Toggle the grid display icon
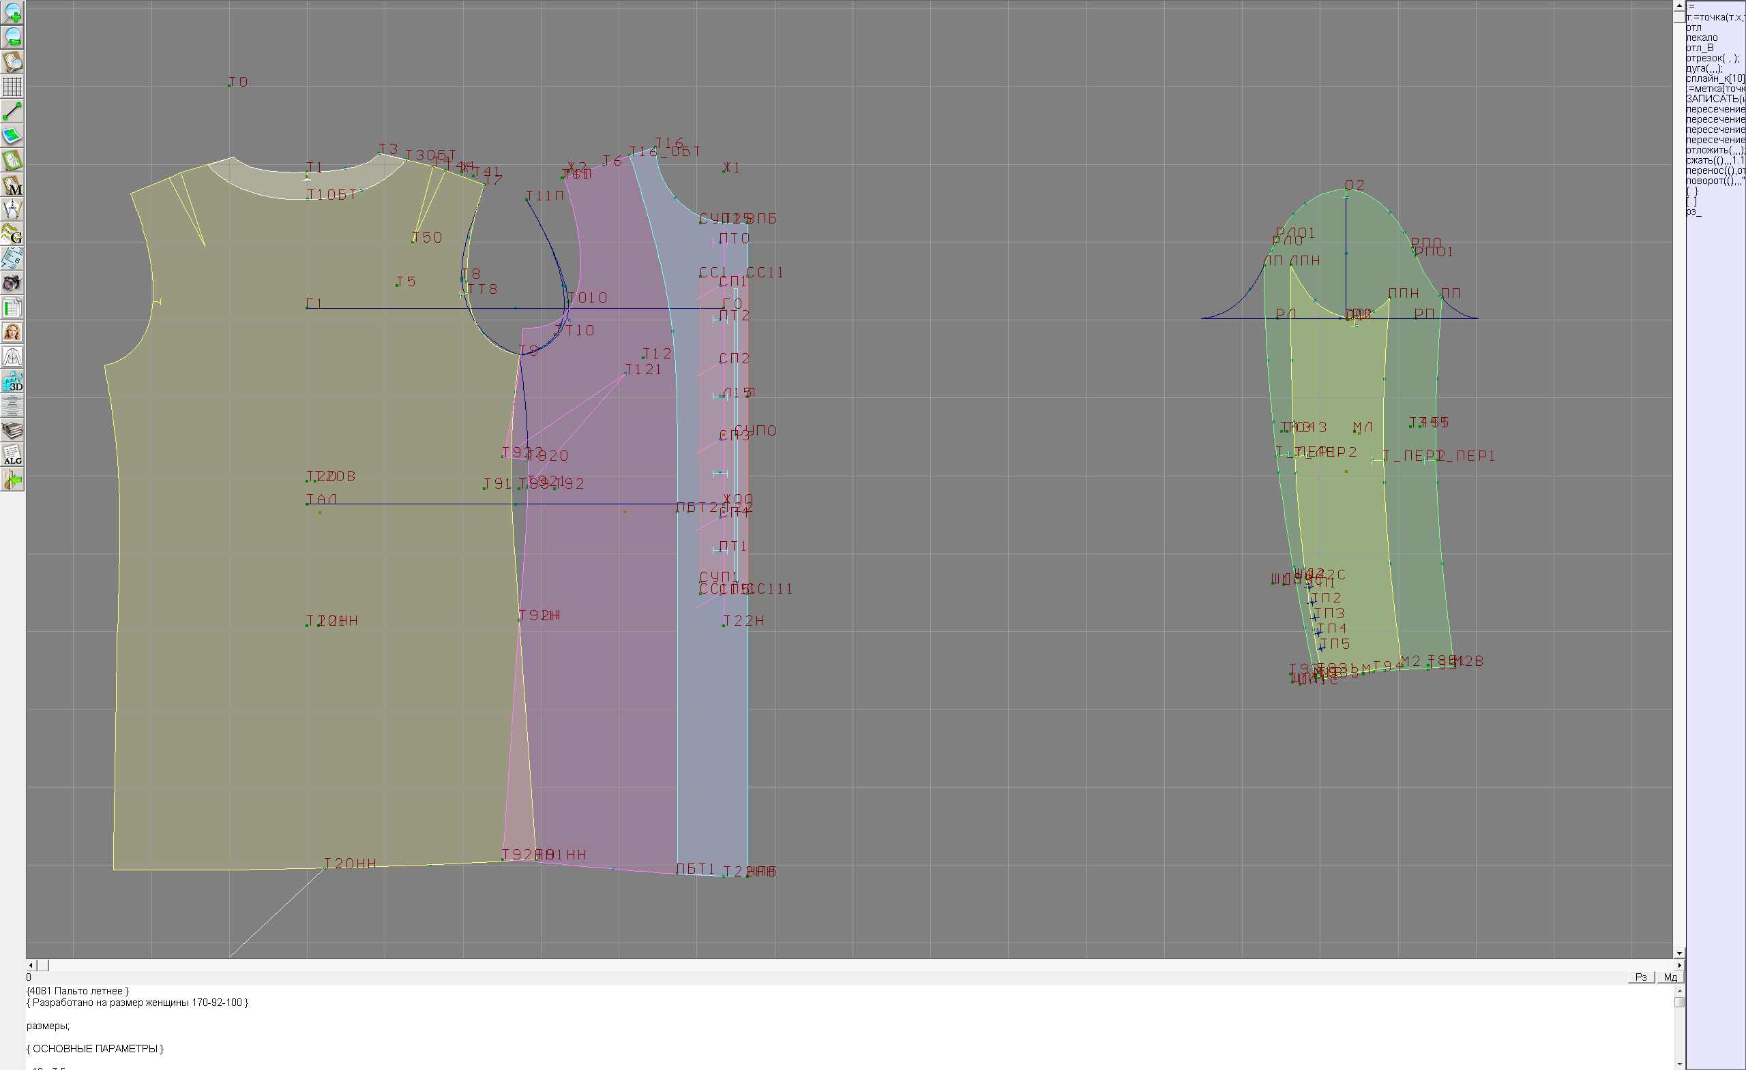Screen dimensions: 1746x1070 point(12,87)
